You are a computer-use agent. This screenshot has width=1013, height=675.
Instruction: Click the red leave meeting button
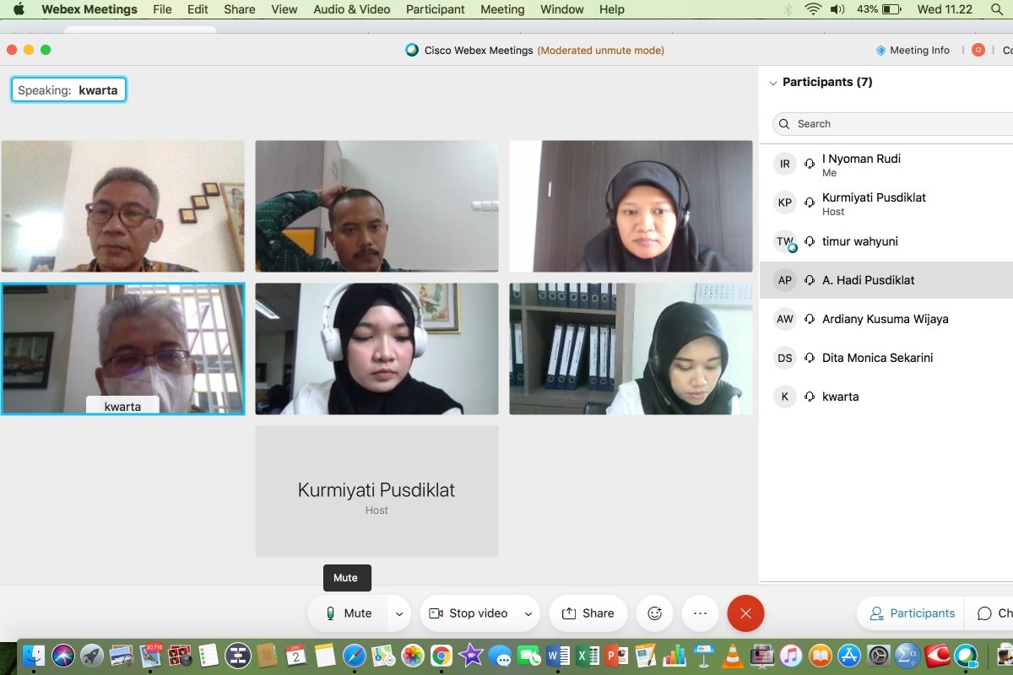pos(745,613)
